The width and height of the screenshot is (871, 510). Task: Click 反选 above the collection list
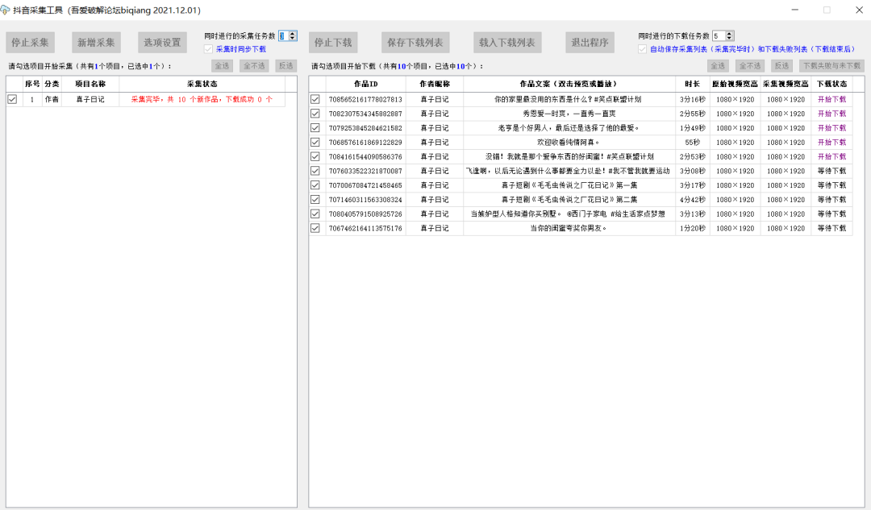click(286, 66)
